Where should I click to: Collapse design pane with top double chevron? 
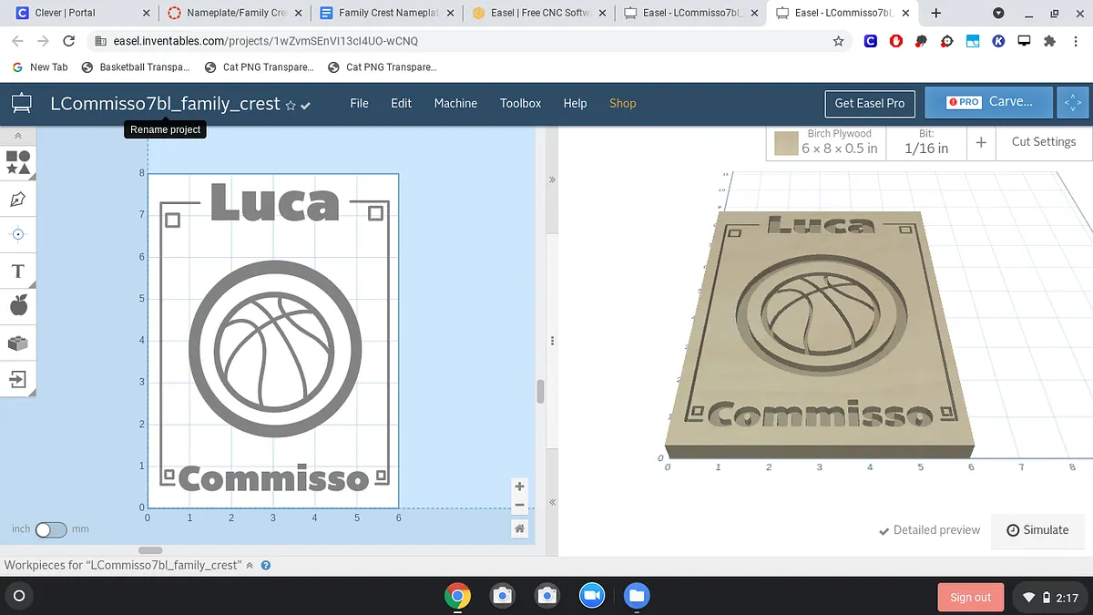coord(552,179)
